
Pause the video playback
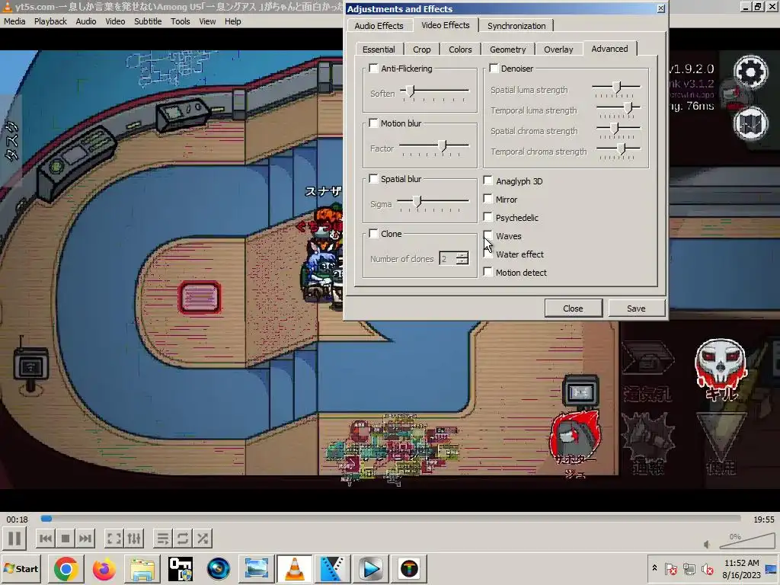point(14,539)
